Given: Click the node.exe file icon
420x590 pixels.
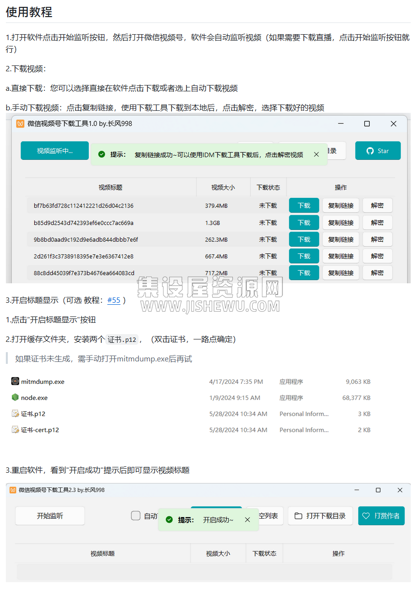Looking at the screenshot, I should point(15,398).
